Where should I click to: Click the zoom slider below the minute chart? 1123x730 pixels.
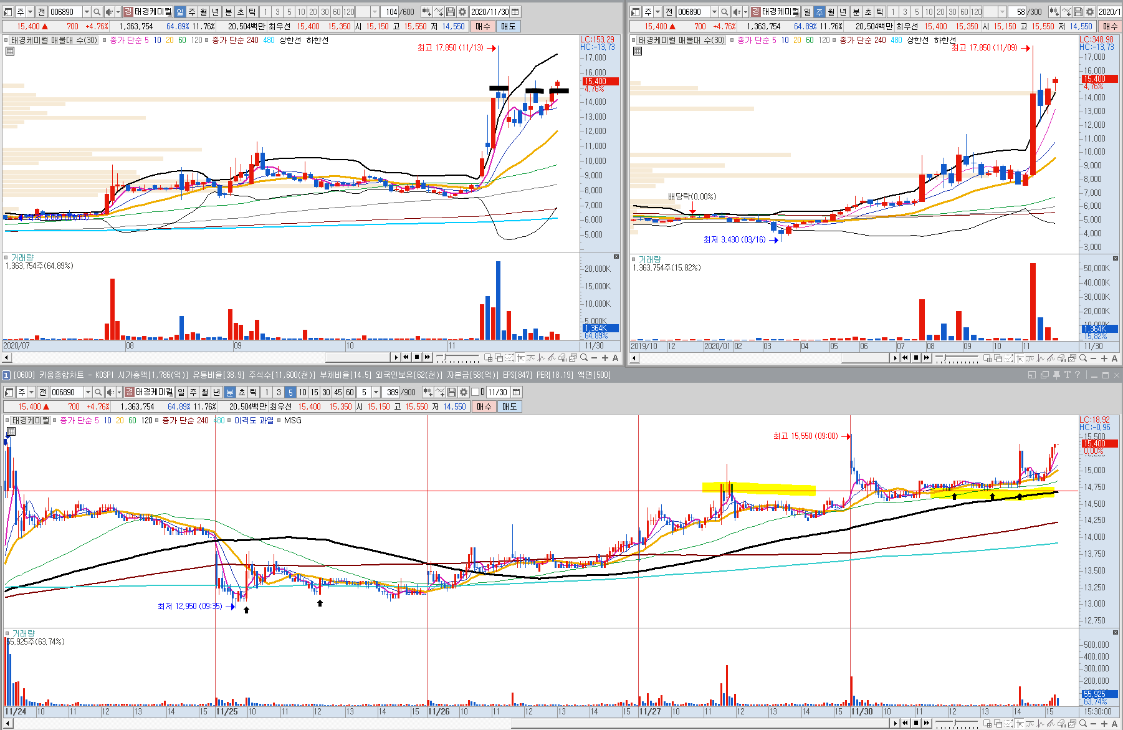click(x=957, y=724)
